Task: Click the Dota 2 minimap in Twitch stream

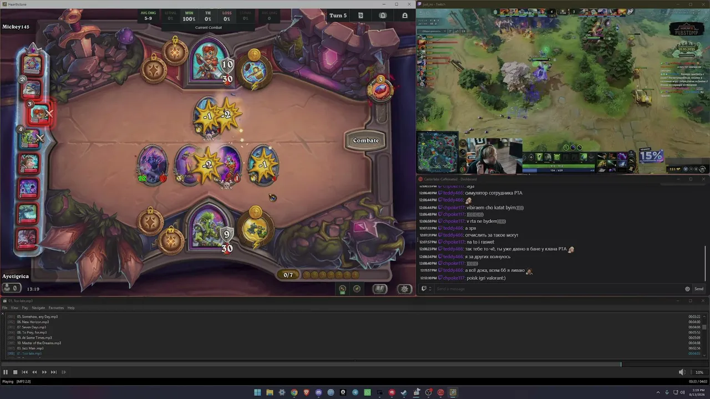Action: click(x=437, y=152)
